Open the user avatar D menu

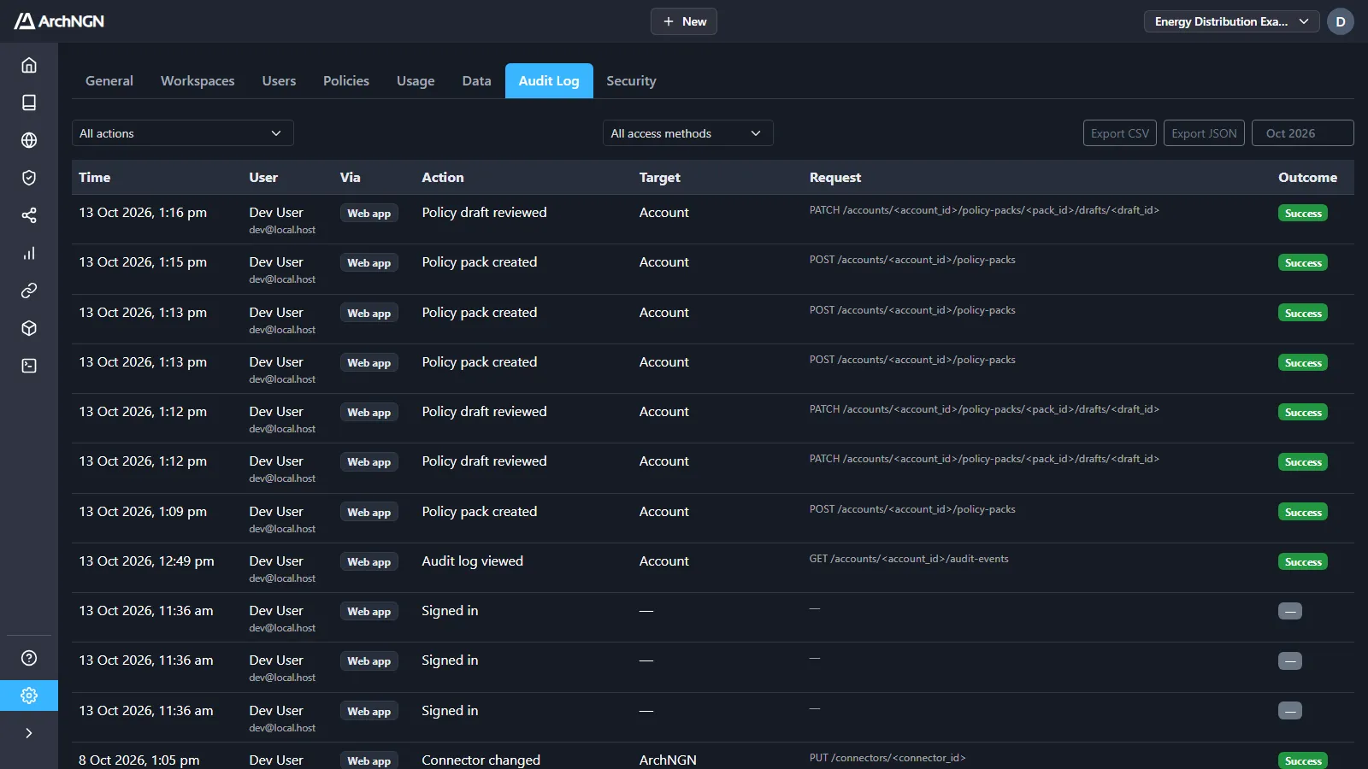1341,21
